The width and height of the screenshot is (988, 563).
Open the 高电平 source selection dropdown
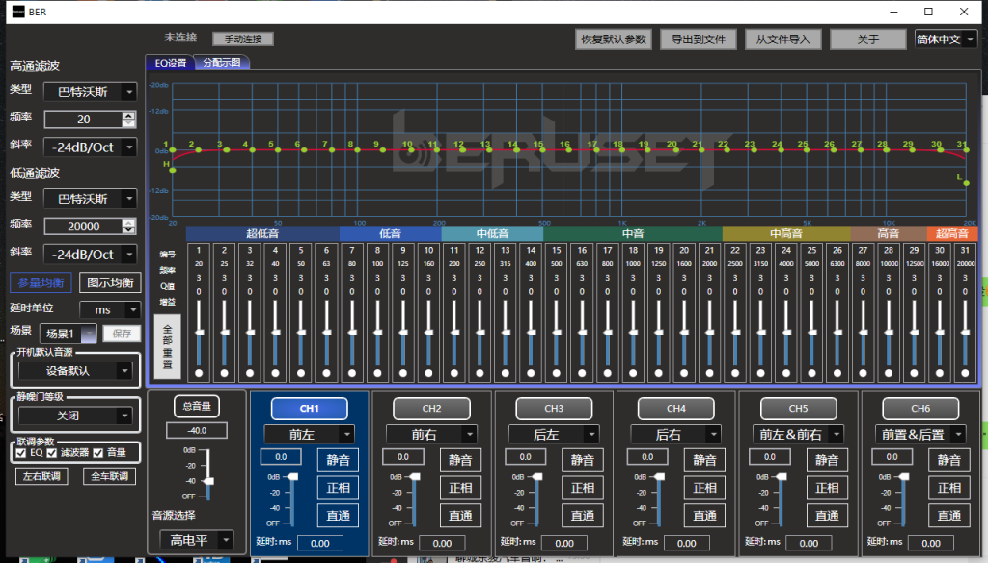pyautogui.click(x=197, y=540)
